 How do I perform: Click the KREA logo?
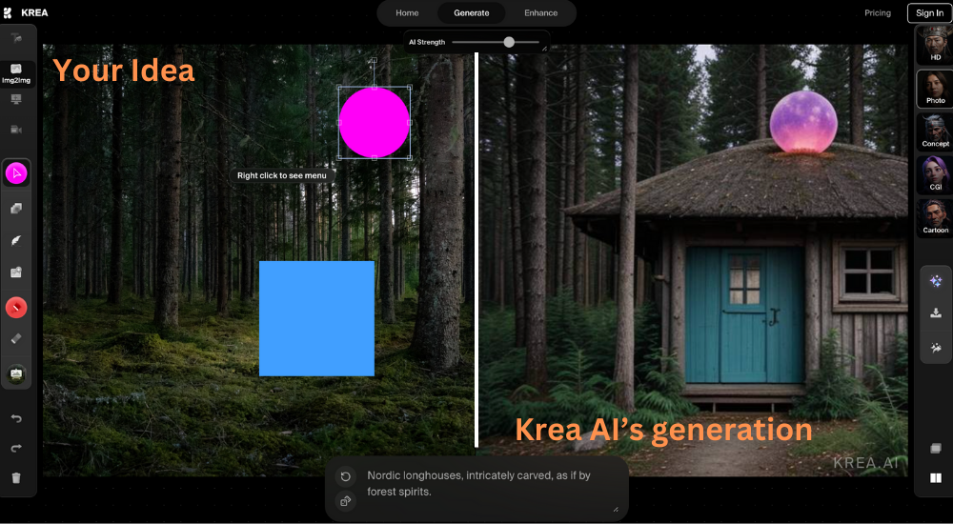tap(26, 12)
